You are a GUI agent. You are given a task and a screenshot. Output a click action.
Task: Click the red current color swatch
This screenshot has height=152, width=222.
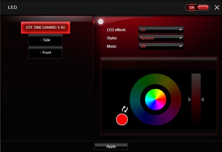coord(122,119)
